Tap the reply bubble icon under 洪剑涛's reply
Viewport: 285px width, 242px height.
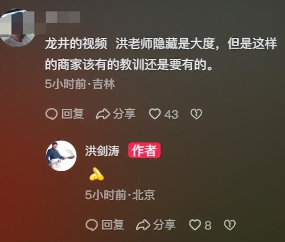tap(92, 225)
